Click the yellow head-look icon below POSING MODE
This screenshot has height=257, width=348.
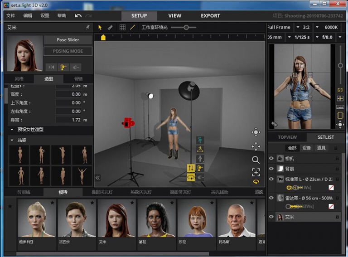(x=63, y=67)
